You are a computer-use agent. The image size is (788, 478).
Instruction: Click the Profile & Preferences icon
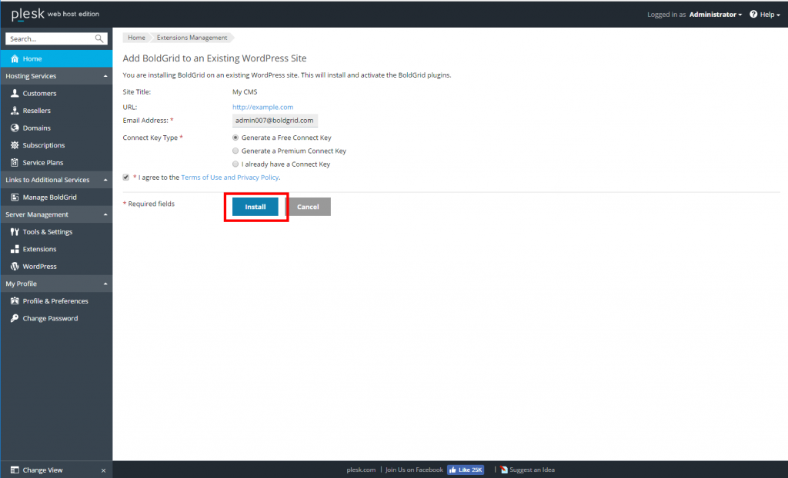click(15, 301)
